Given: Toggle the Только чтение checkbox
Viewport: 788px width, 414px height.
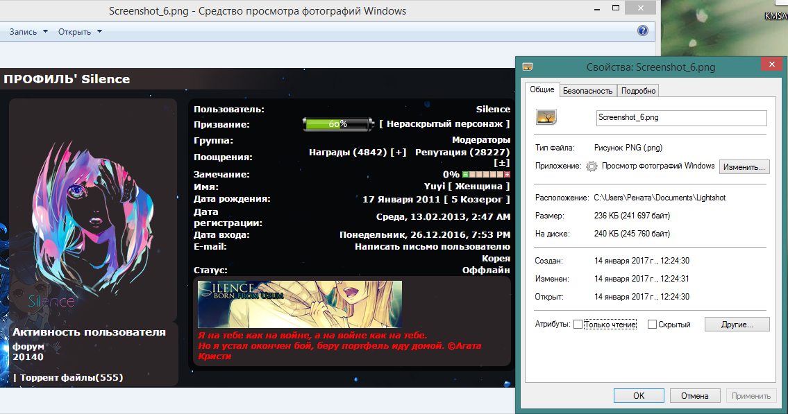Looking at the screenshot, I should tap(578, 325).
